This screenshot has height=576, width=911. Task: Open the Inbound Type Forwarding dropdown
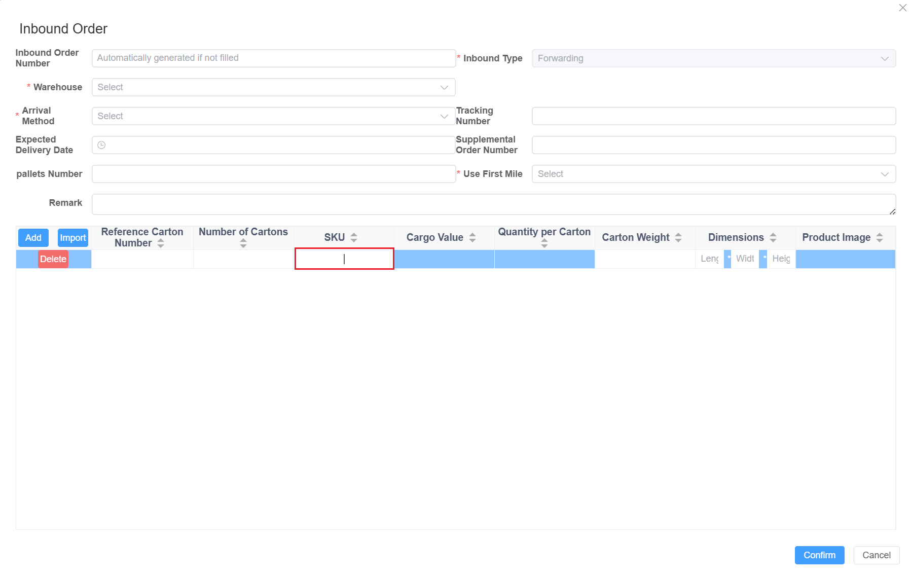point(713,58)
